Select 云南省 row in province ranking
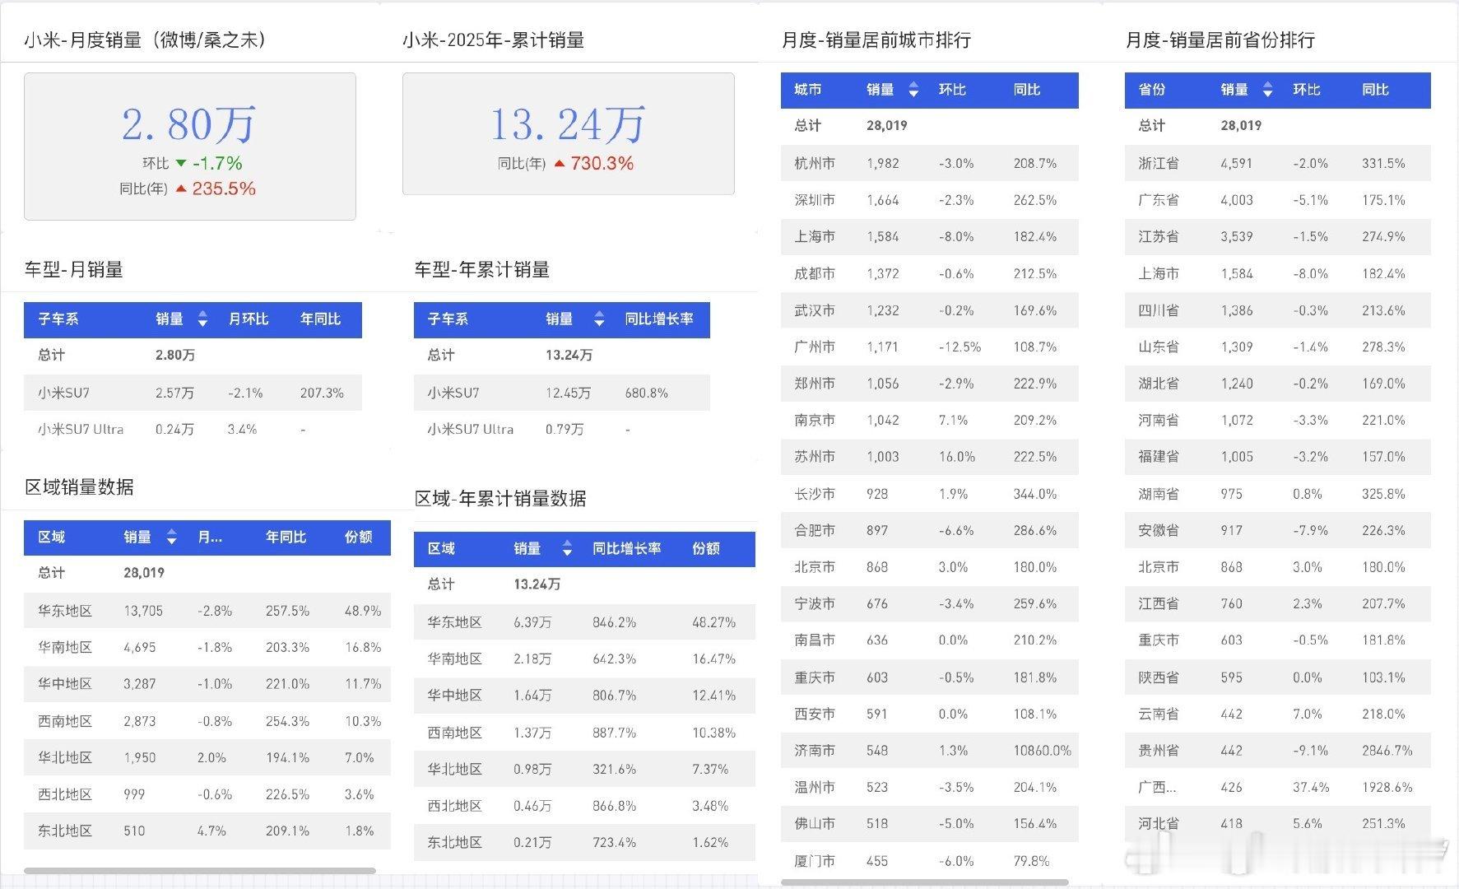Image resolution: width=1459 pixels, height=889 pixels. pyautogui.click(x=1278, y=714)
